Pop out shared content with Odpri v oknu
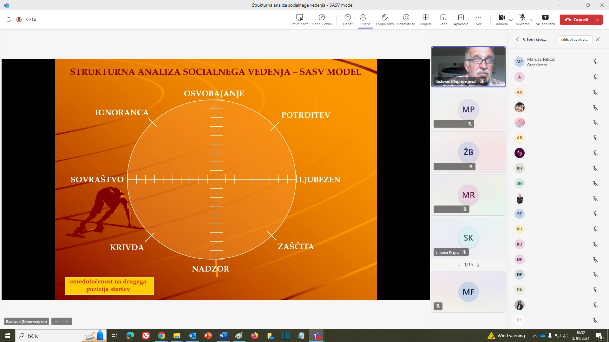Image resolution: width=609 pixels, height=342 pixels. [322, 20]
